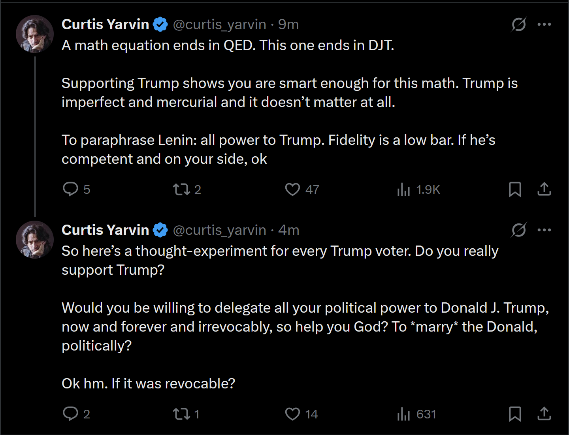Bookmark the first tweet
This screenshot has width=569, height=435.
coord(515,189)
